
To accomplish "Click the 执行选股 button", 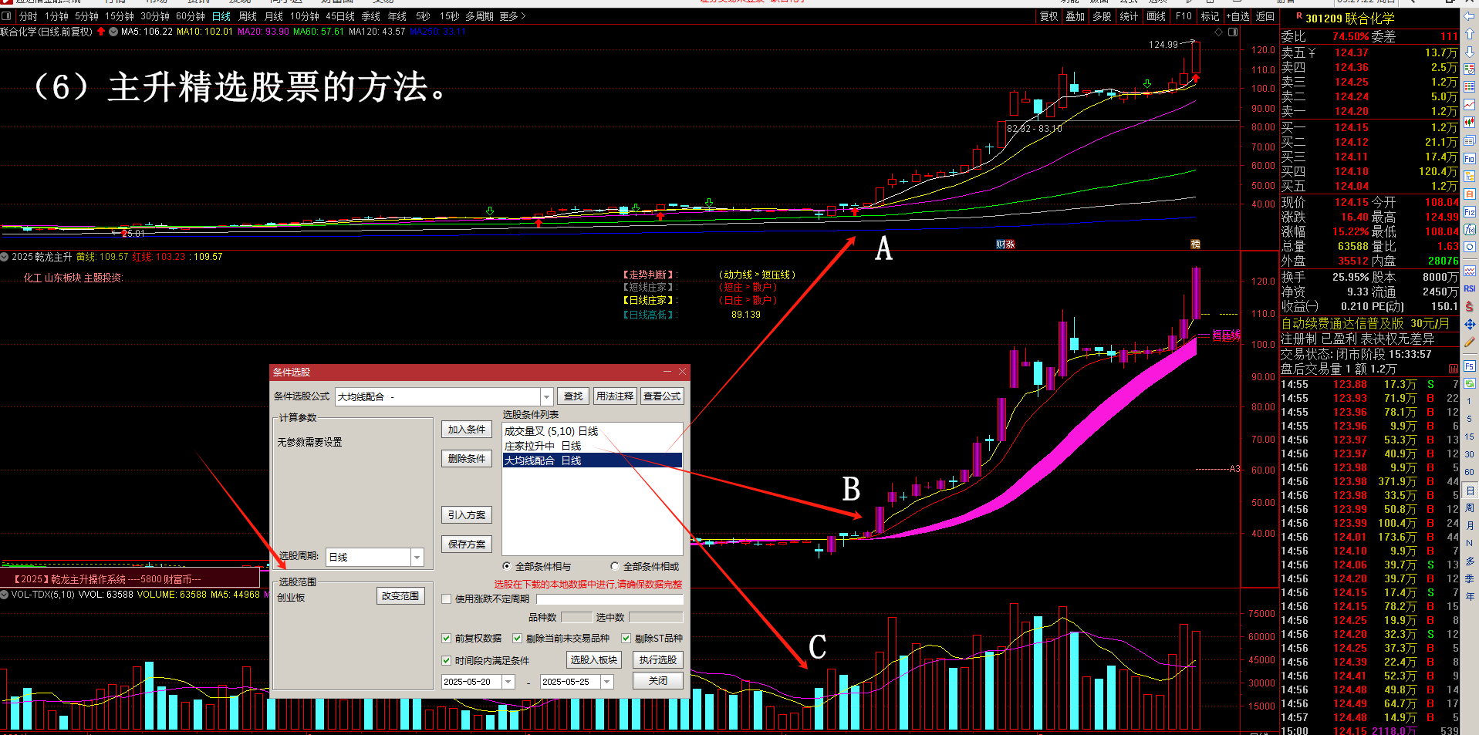I will [x=658, y=659].
